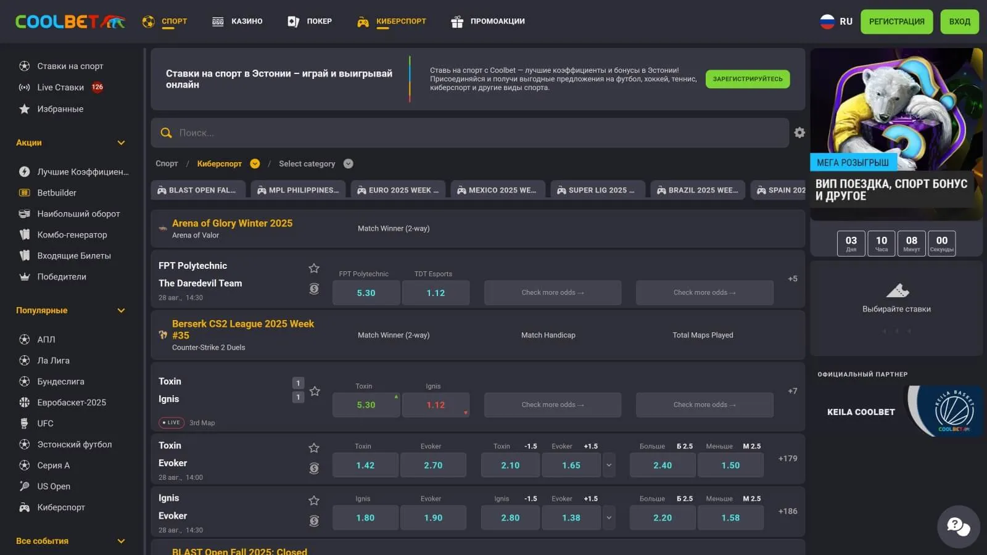Select BRAZIL 2025 WEE... league tab

[x=698, y=190]
